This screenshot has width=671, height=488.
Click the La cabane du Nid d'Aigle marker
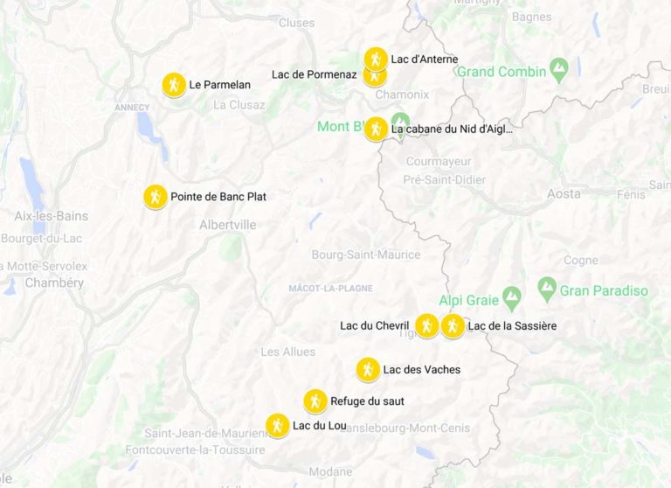[x=377, y=129]
